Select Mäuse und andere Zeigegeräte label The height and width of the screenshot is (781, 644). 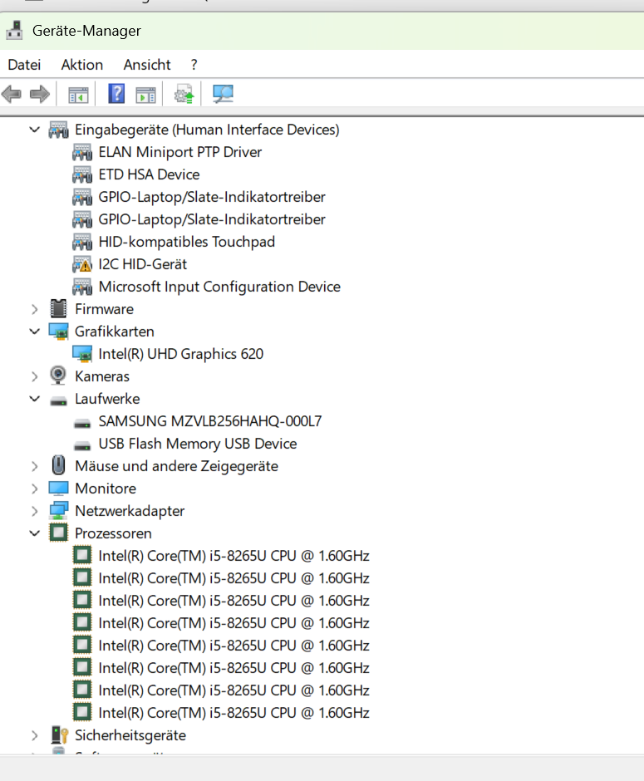click(176, 466)
